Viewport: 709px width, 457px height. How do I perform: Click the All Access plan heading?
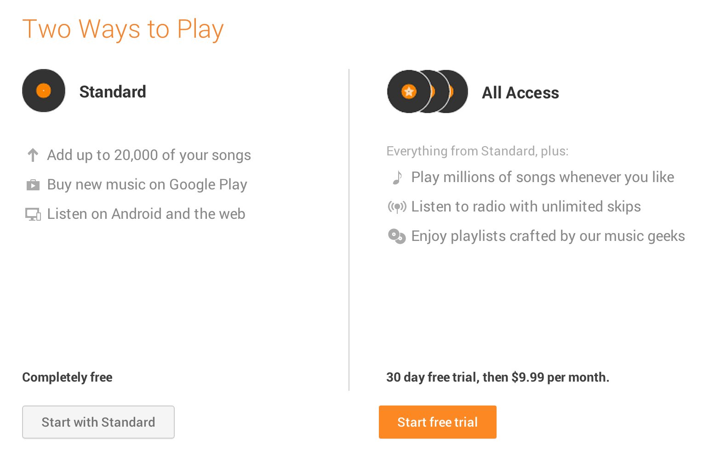(x=520, y=93)
